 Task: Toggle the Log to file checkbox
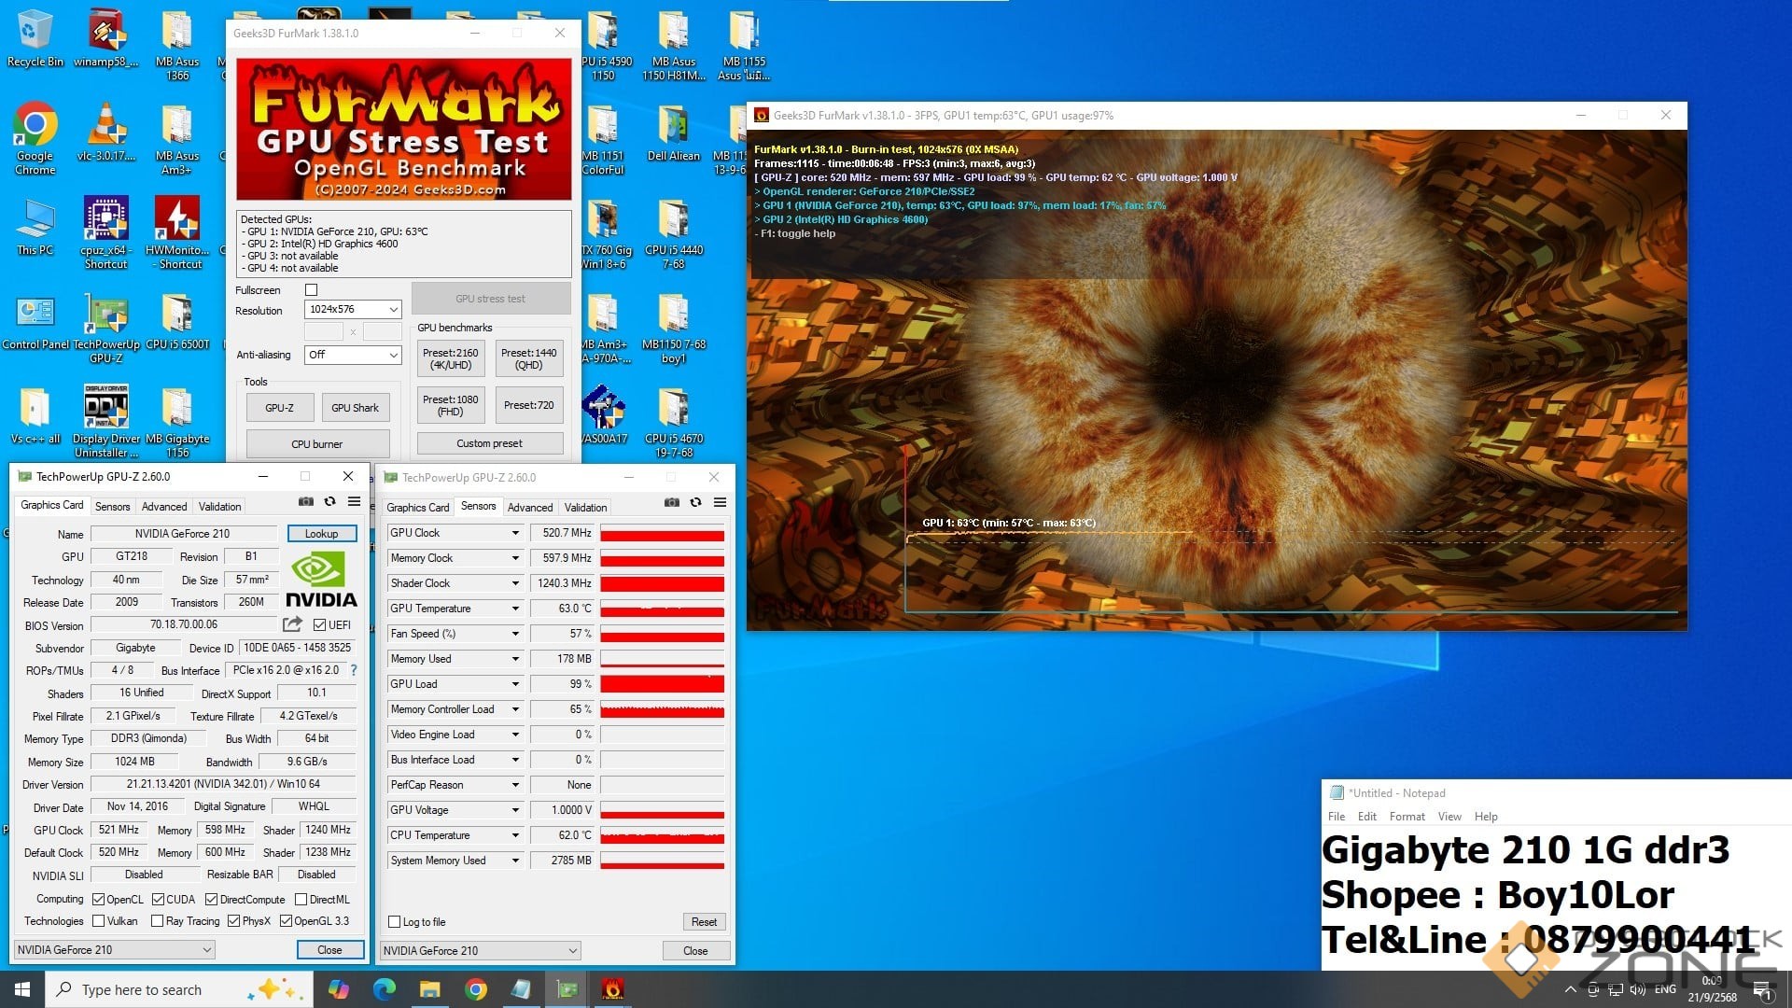pos(395,922)
